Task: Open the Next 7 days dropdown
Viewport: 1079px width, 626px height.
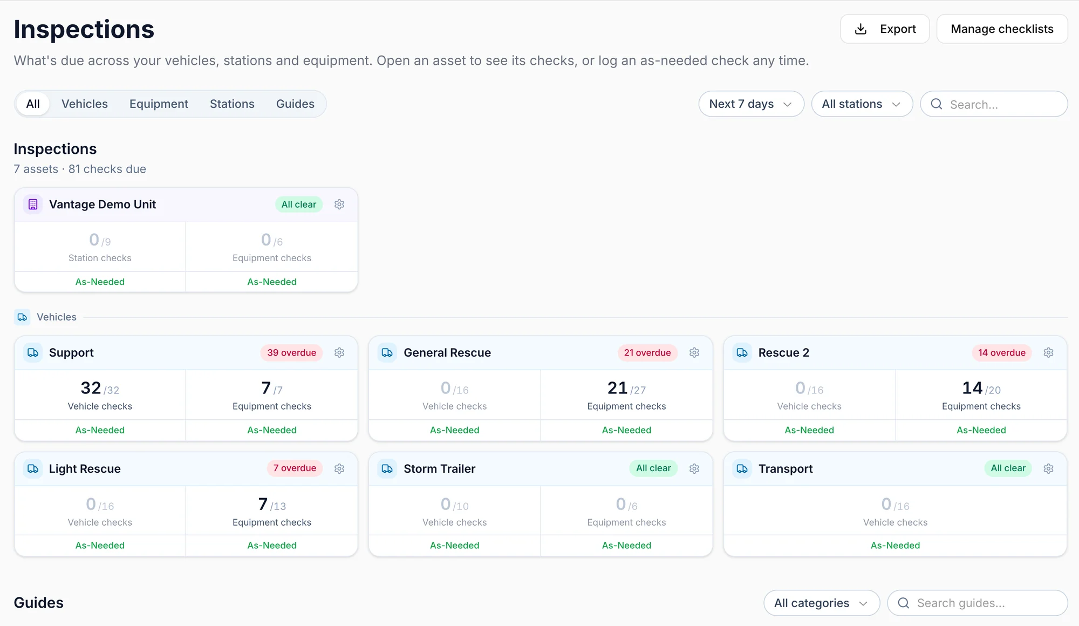Action: [x=751, y=104]
